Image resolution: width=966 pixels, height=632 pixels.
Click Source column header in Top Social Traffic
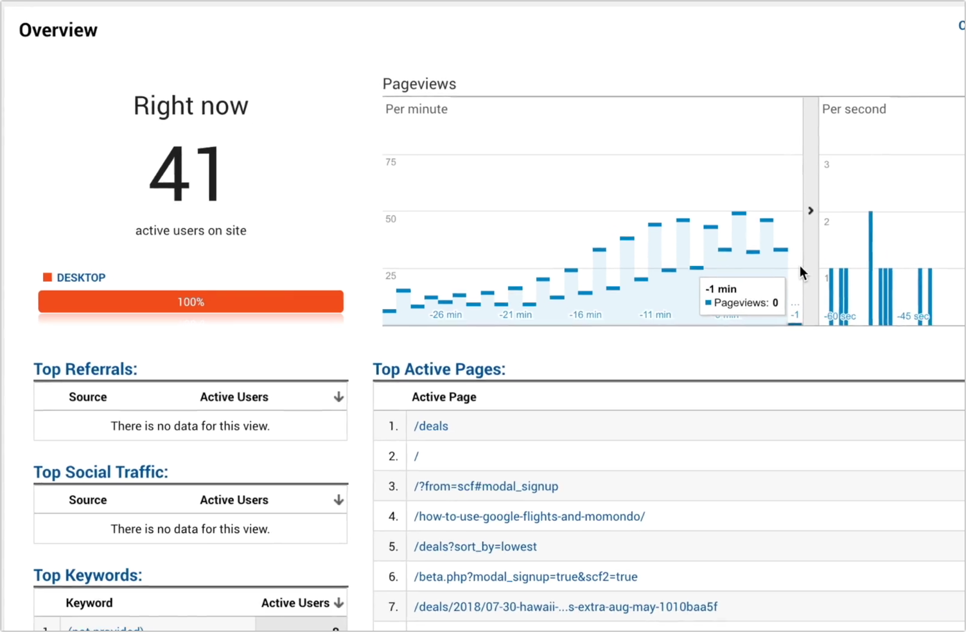tap(88, 500)
